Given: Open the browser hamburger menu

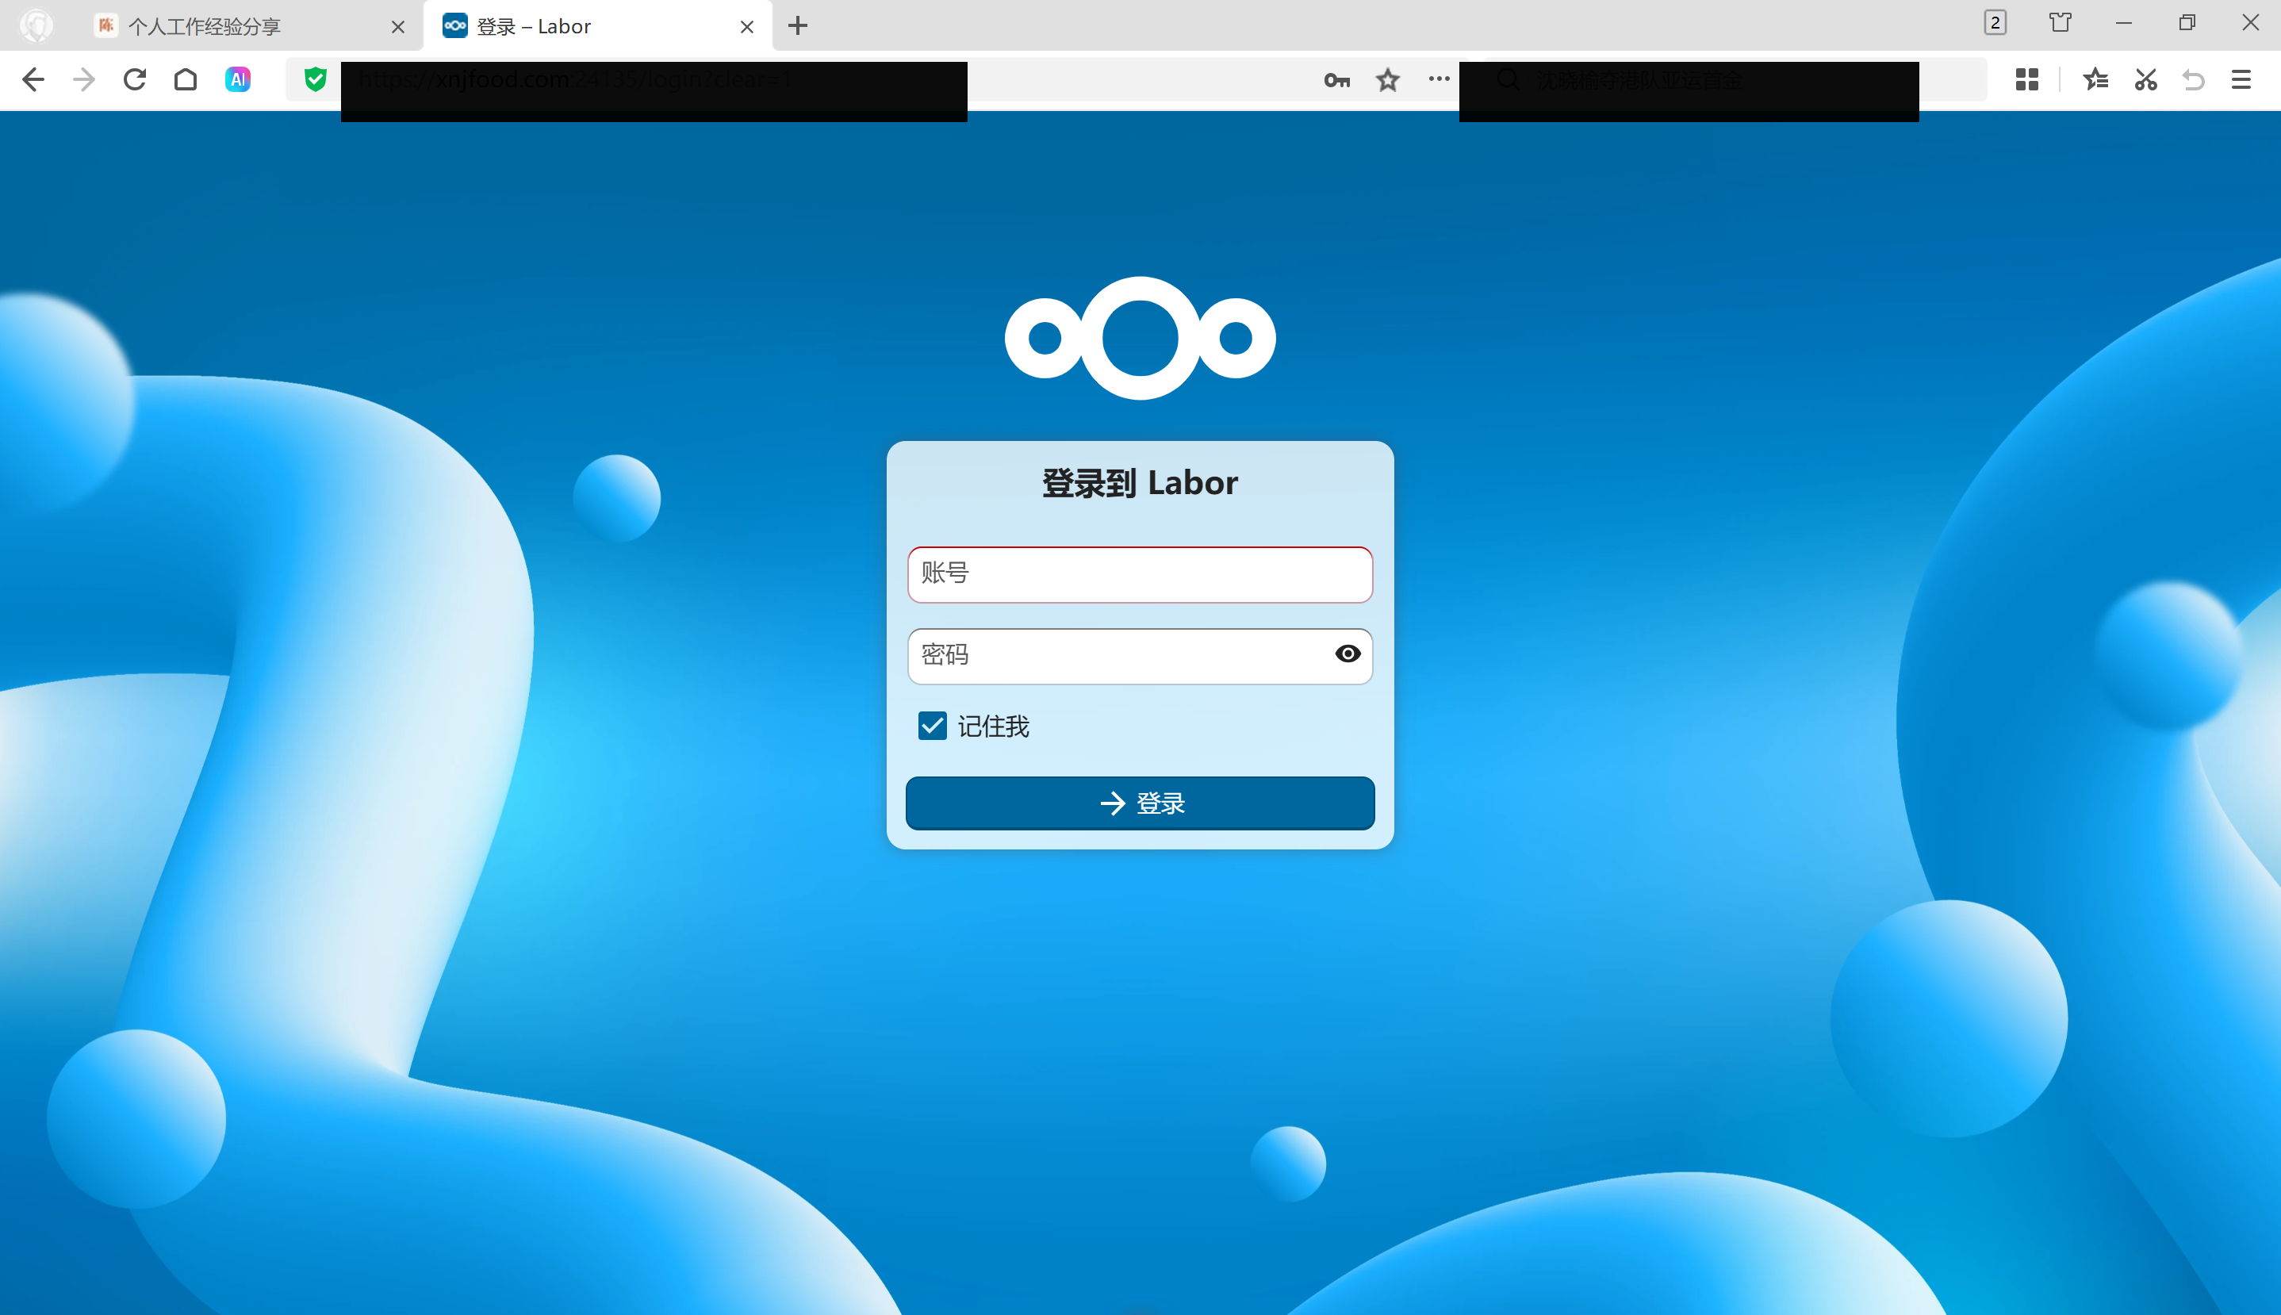Looking at the screenshot, I should click(2241, 79).
